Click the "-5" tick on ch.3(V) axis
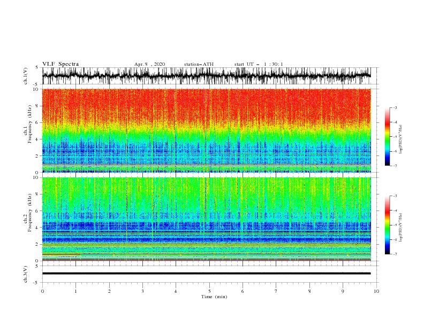The width and height of the screenshot is (424, 327). tap(36, 283)
